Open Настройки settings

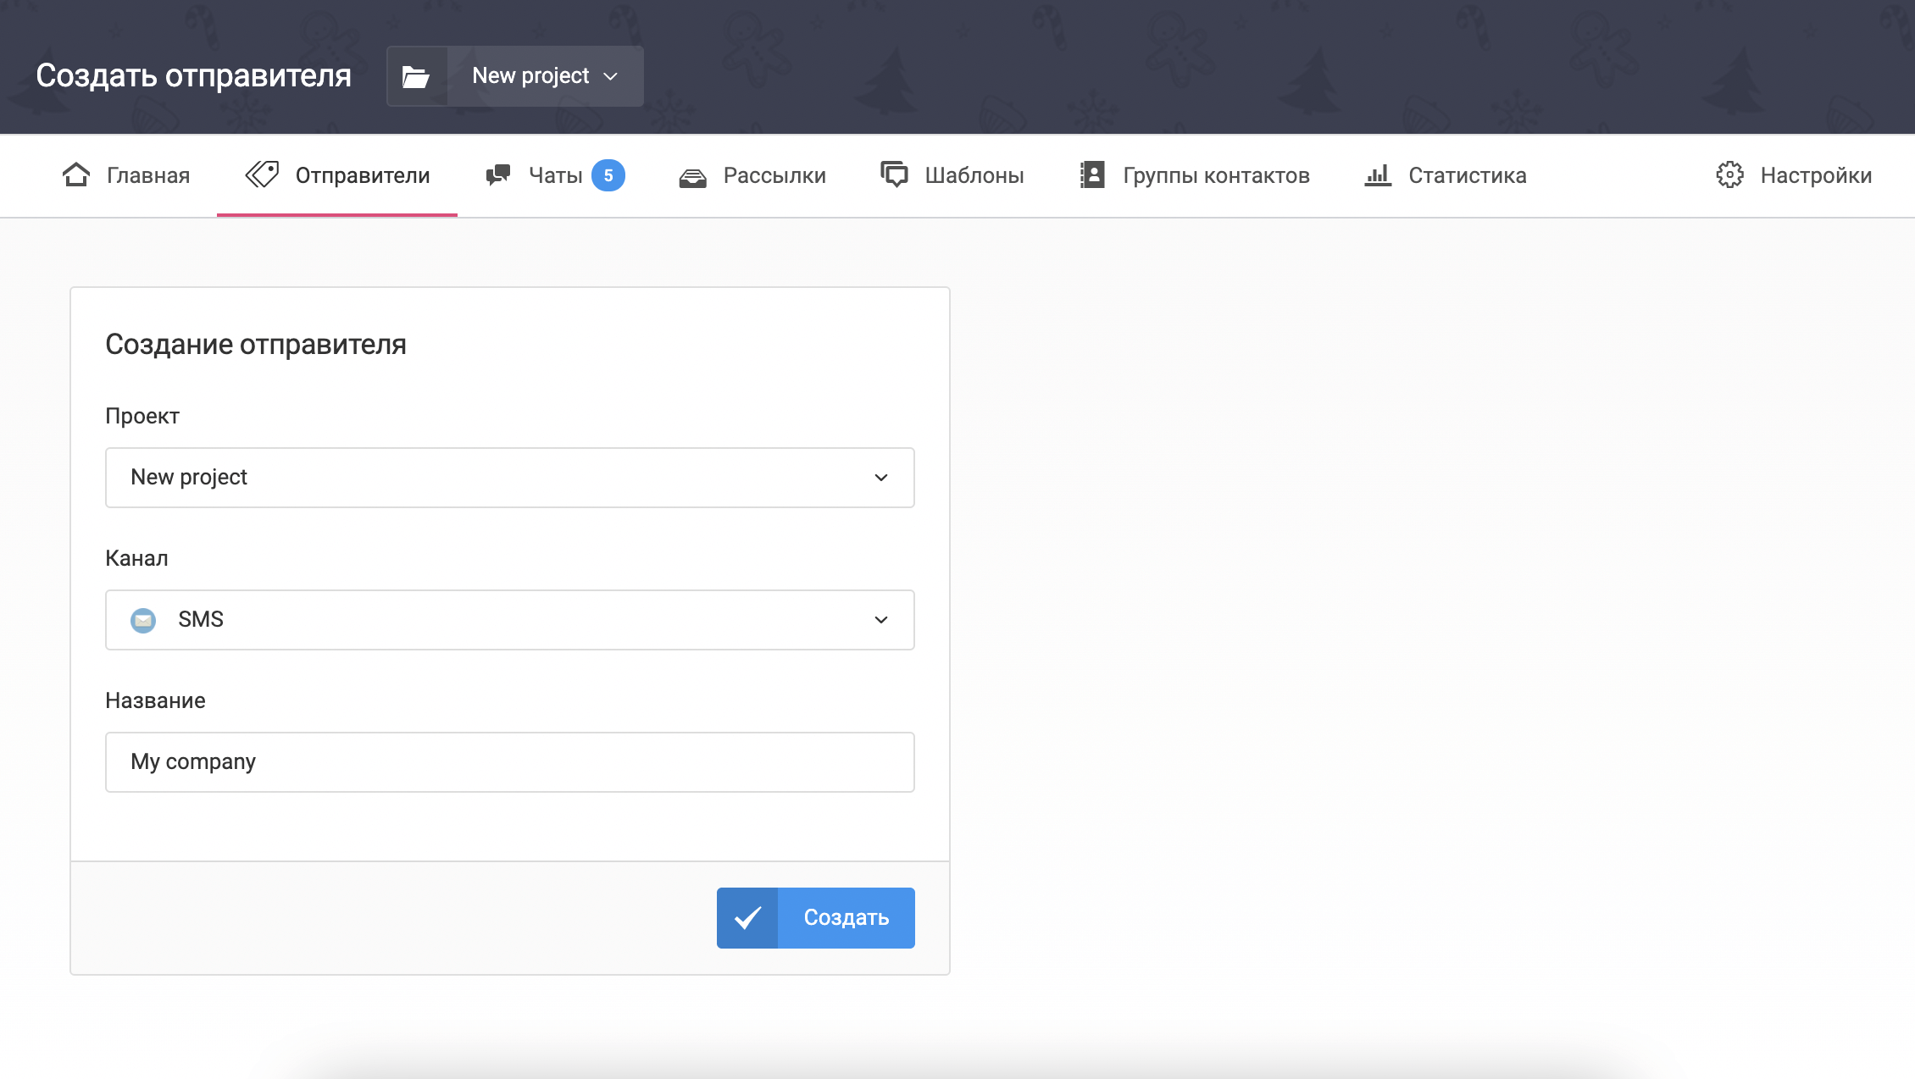(x=1794, y=175)
